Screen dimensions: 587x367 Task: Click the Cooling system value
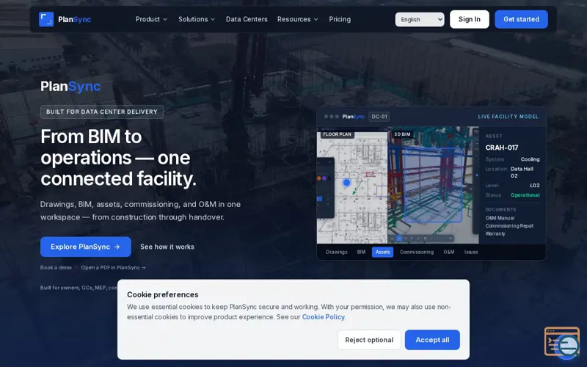(530, 159)
